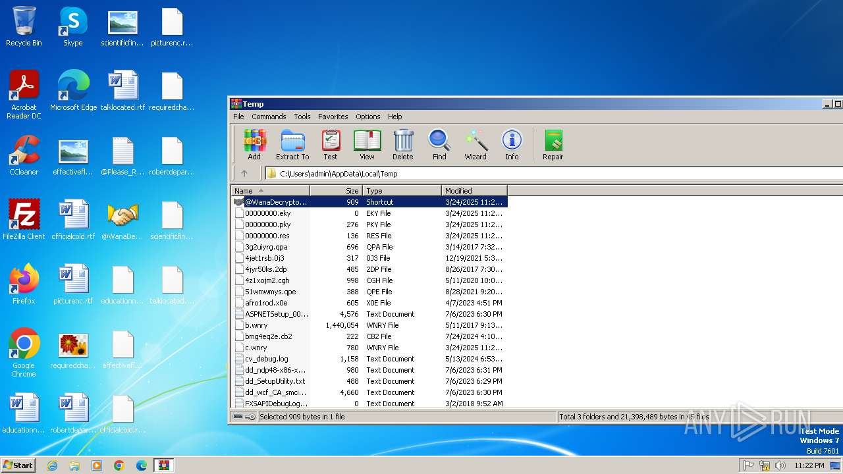843x474 pixels.
Task: Sort files by Name column header
Action: (x=270, y=191)
